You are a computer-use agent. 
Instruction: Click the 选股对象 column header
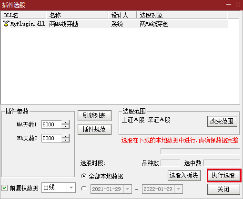[x=182, y=15]
